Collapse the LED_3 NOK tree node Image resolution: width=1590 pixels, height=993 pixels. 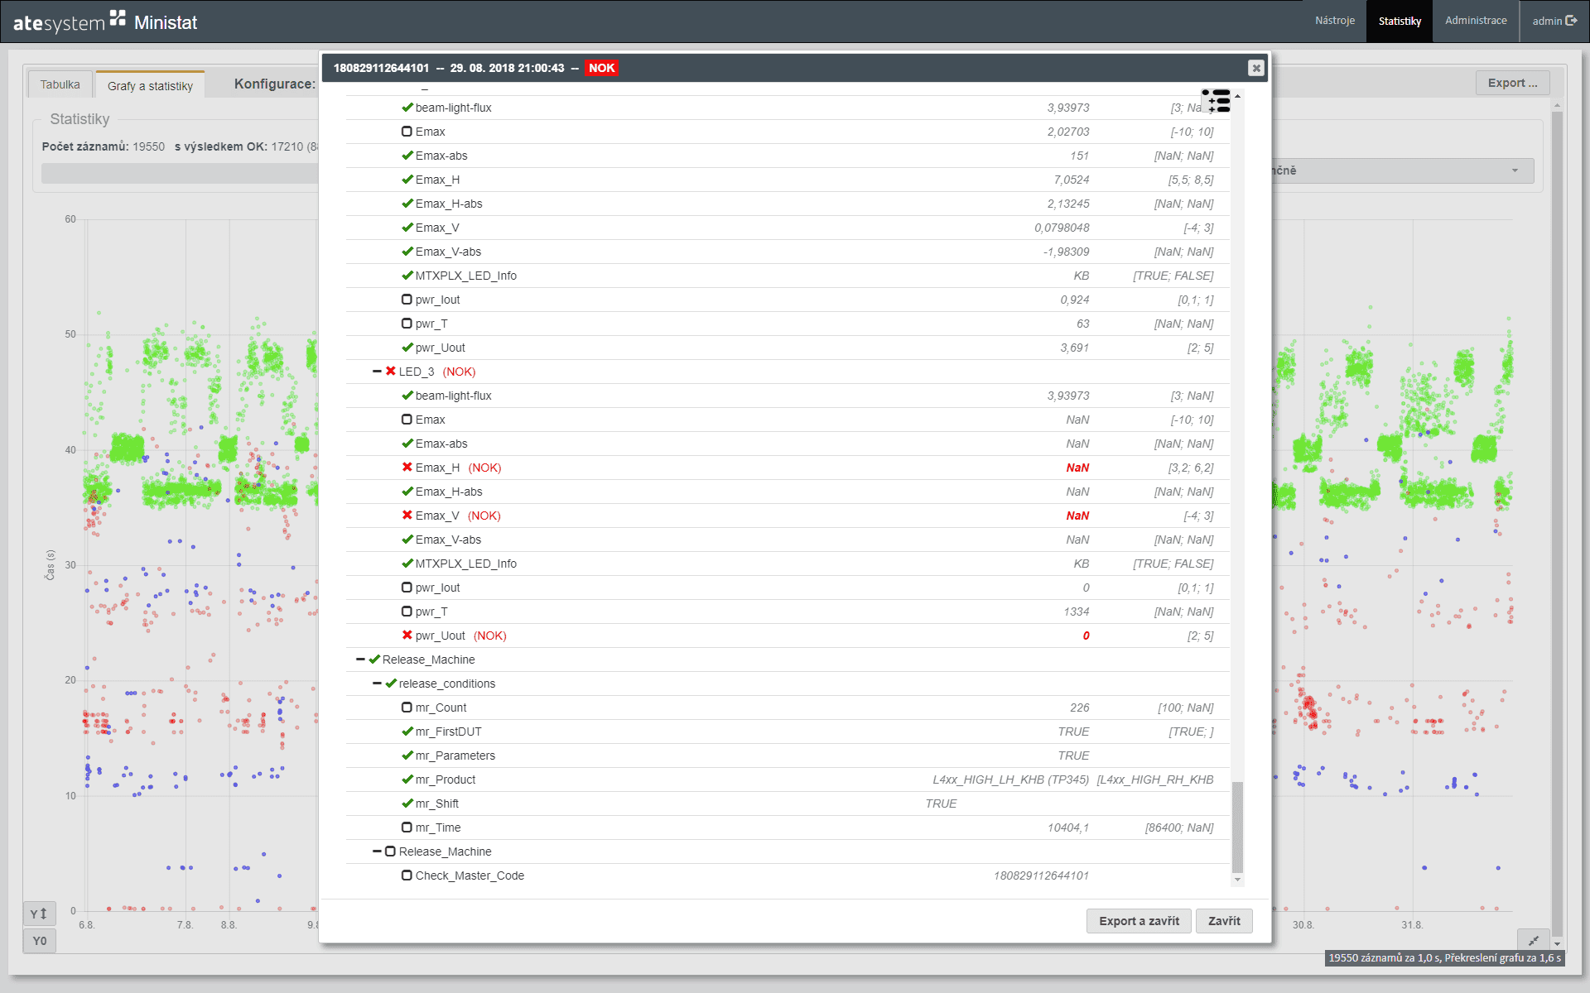[377, 372]
